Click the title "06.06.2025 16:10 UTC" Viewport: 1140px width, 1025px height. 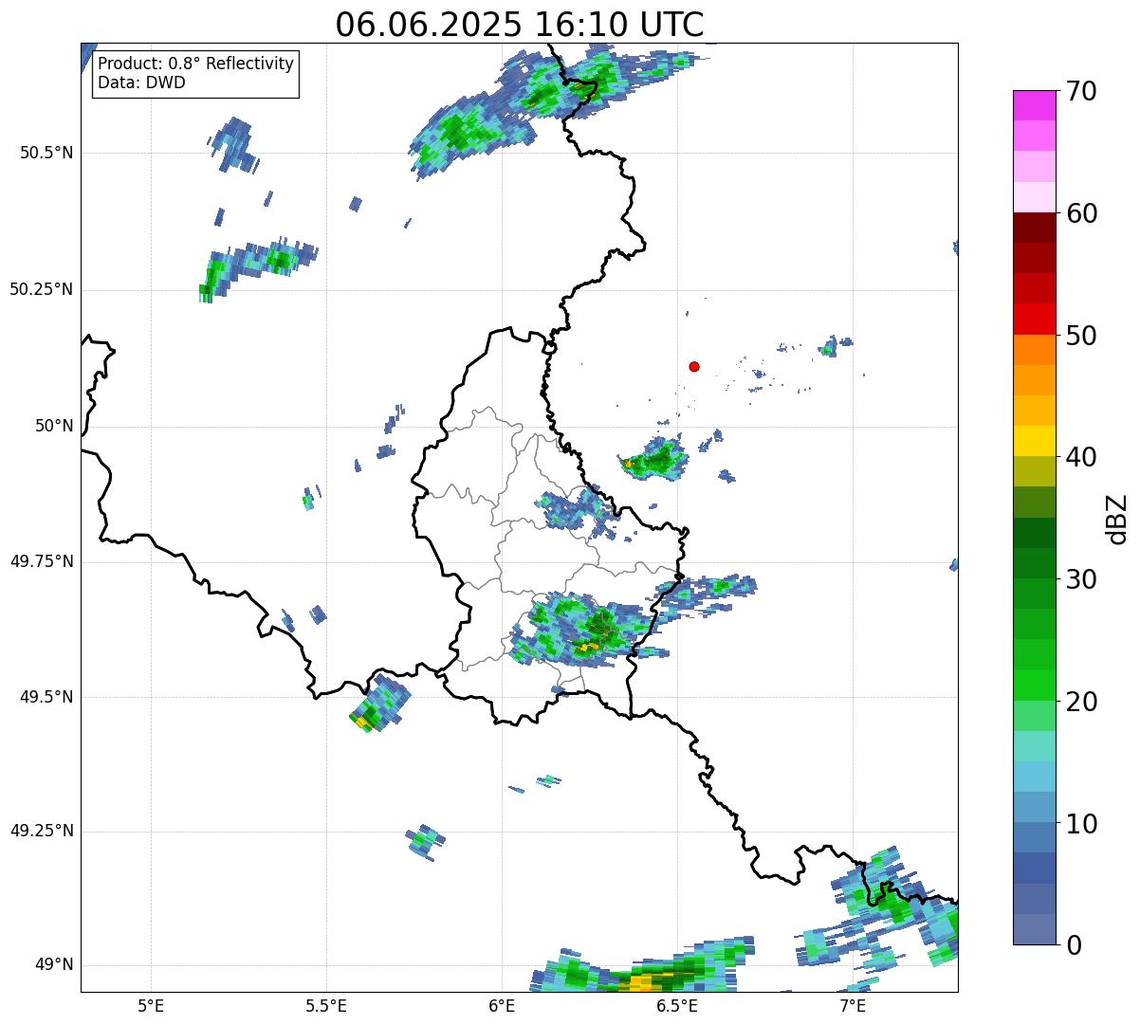click(x=520, y=25)
